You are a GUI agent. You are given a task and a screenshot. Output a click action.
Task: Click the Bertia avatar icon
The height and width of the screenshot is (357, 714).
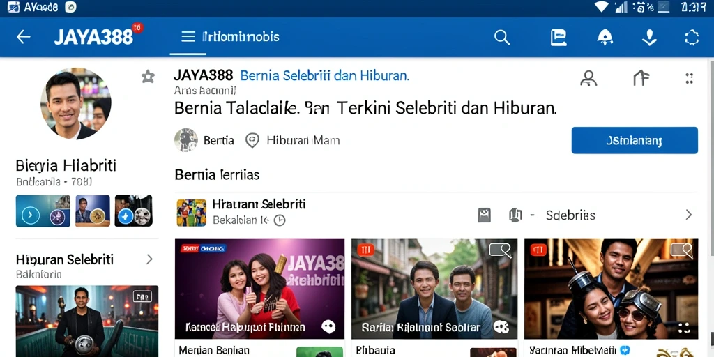pos(185,140)
